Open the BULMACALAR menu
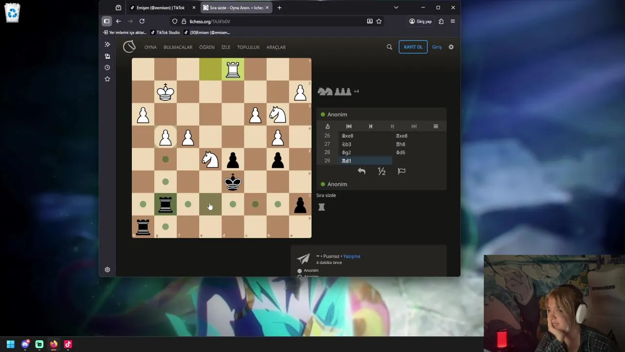 point(178,47)
